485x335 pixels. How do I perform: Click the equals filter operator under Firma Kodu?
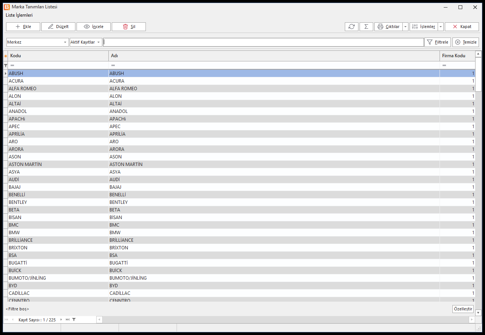point(444,66)
